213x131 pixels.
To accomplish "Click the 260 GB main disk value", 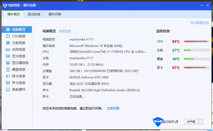I will pos(104,71).
